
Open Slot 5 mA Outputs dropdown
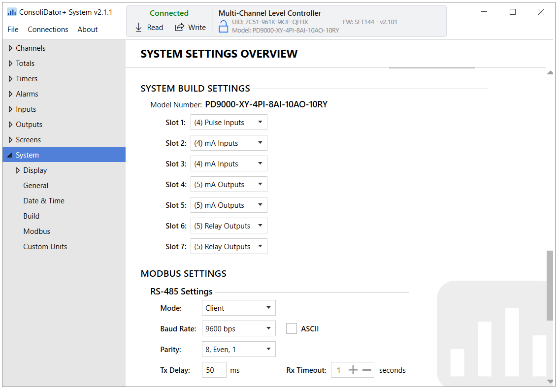[229, 205]
